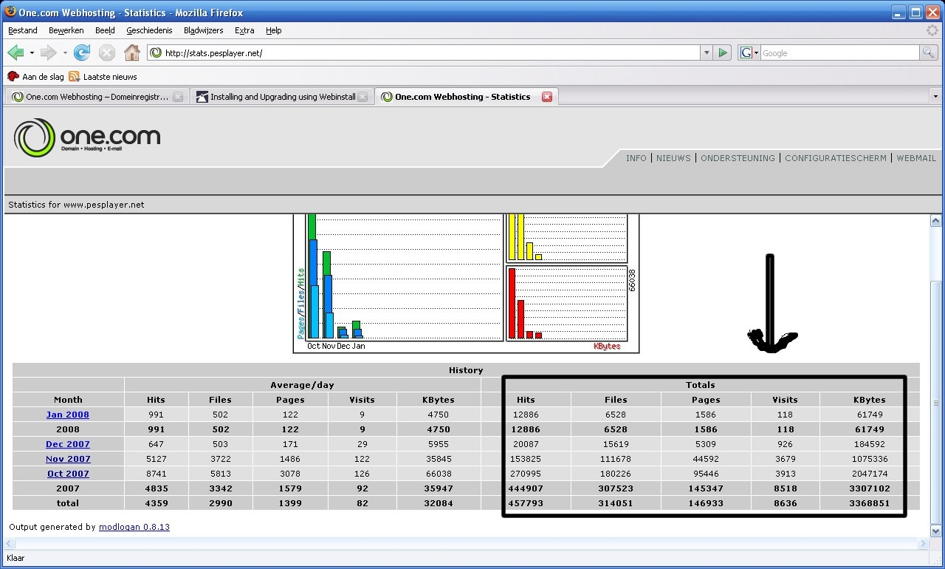Open the Back/Forward history dropdown arrow
This screenshot has height=569, width=945.
point(32,53)
